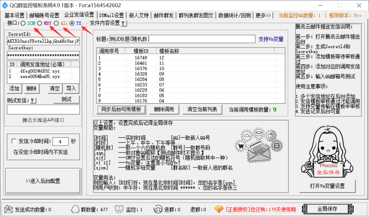Click the 全局保存 button

click(327, 209)
